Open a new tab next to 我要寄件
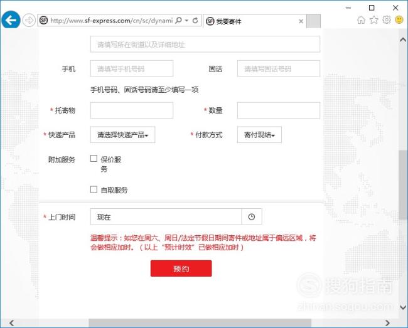 [x=313, y=21]
